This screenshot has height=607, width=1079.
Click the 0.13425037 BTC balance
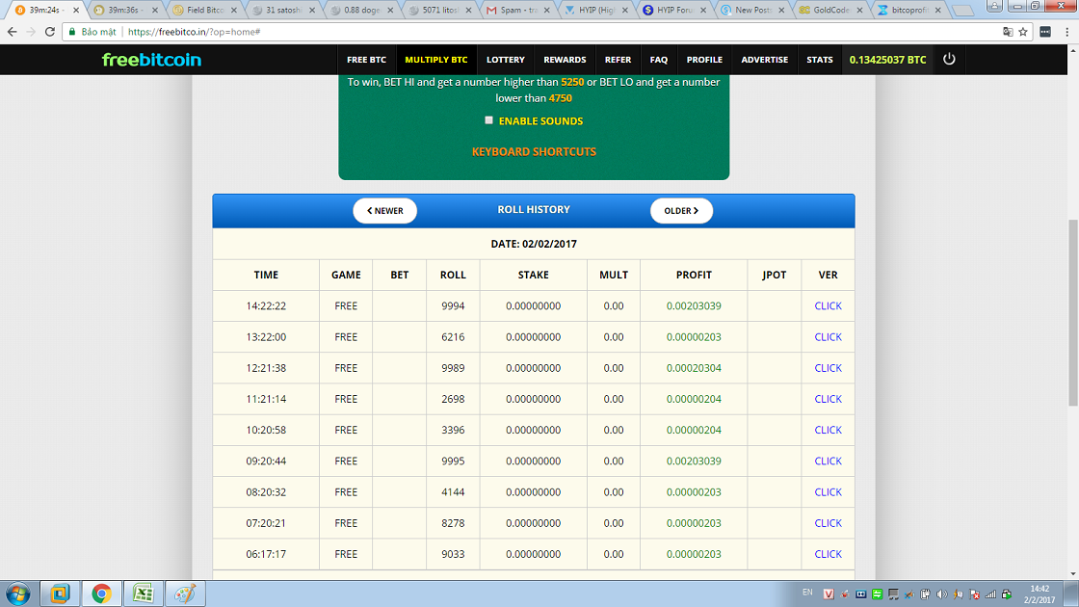[x=887, y=60]
